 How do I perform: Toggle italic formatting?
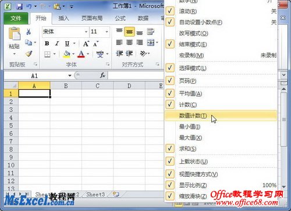tap(57, 44)
